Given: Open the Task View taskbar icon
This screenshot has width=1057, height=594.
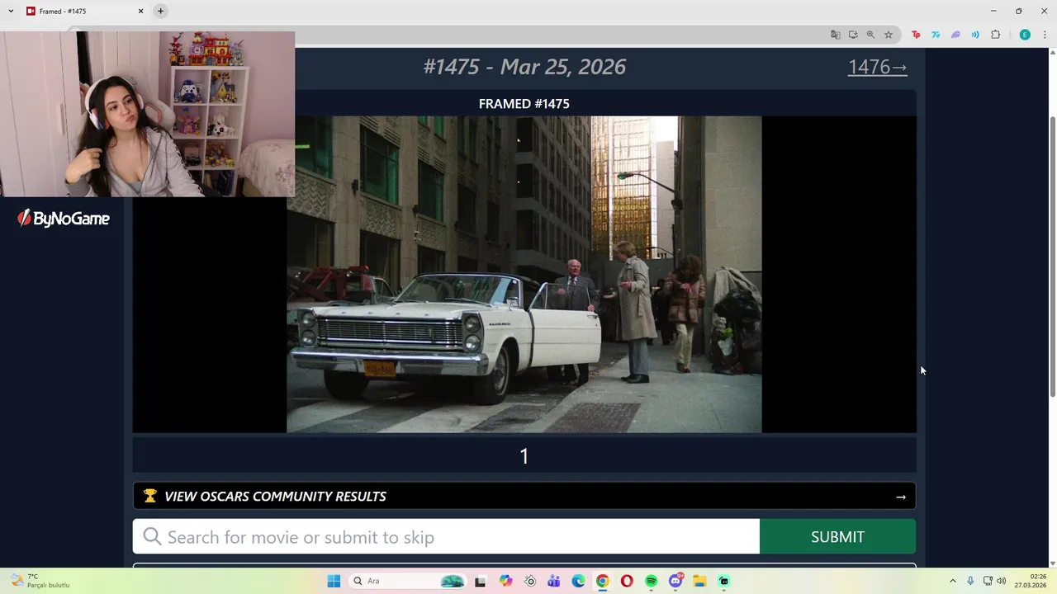Looking at the screenshot, I should [480, 581].
